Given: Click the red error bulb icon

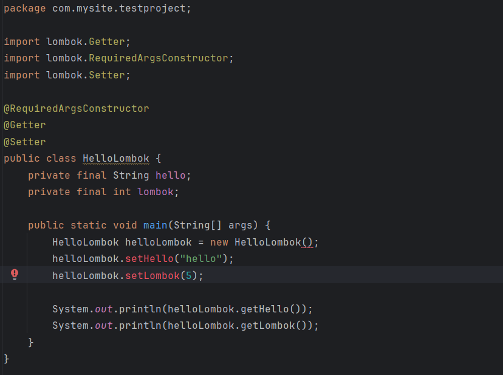Looking at the screenshot, I should tap(15, 275).
